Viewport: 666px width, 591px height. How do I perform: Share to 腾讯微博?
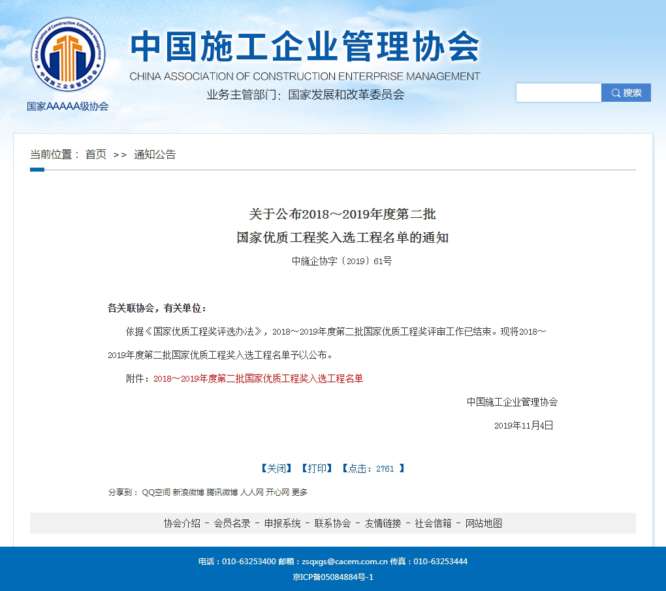pos(222,492)
